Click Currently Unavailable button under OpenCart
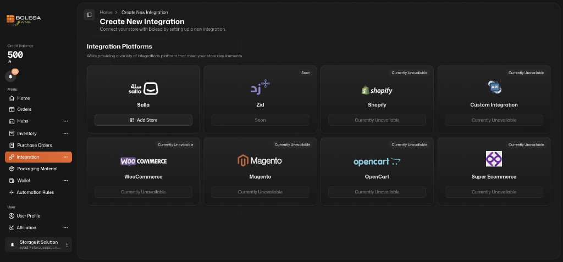The image size is (563, 262). coord(377,192)
